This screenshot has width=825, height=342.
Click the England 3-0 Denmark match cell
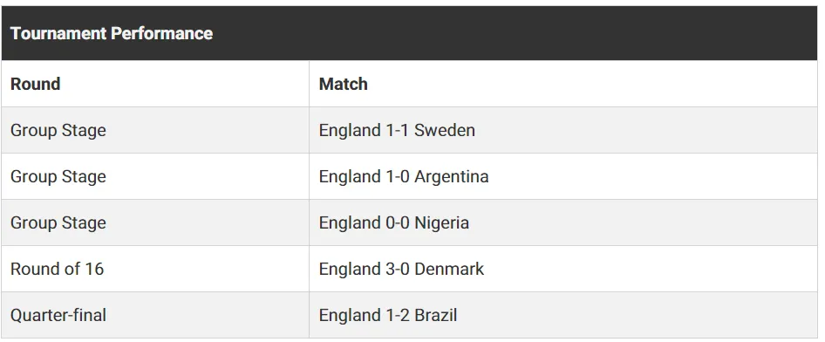pos(563,269)
